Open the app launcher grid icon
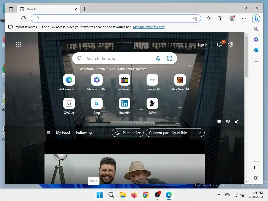This screenshot has height=201, width=268. tap(18, 44)
